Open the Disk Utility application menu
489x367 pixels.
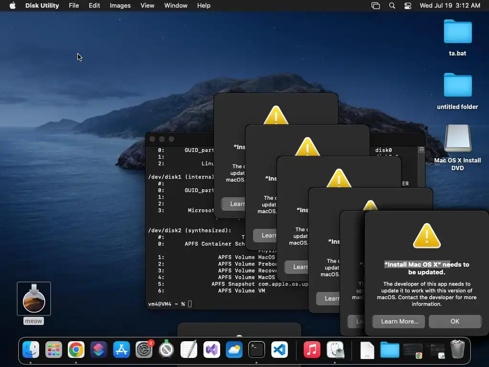tap(42, 6)
